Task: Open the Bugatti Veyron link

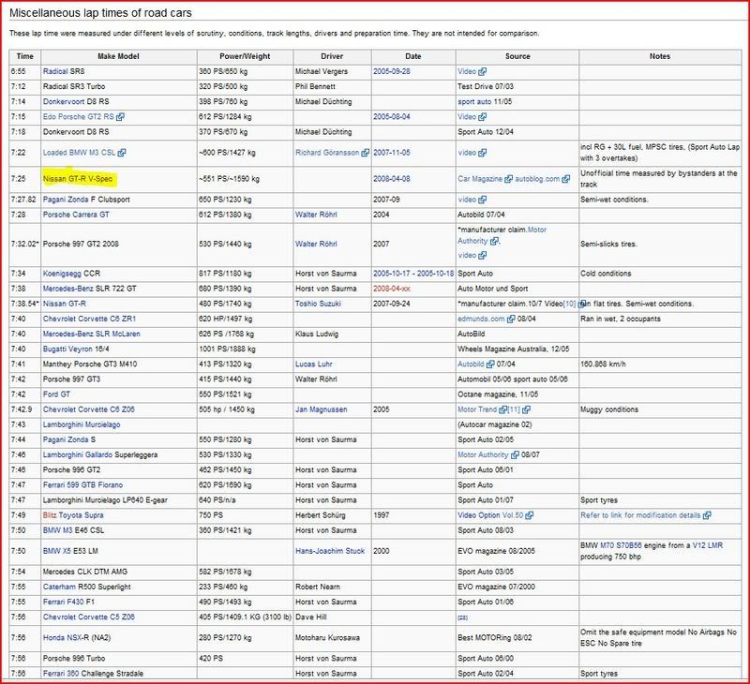Action: coord(67,349)
